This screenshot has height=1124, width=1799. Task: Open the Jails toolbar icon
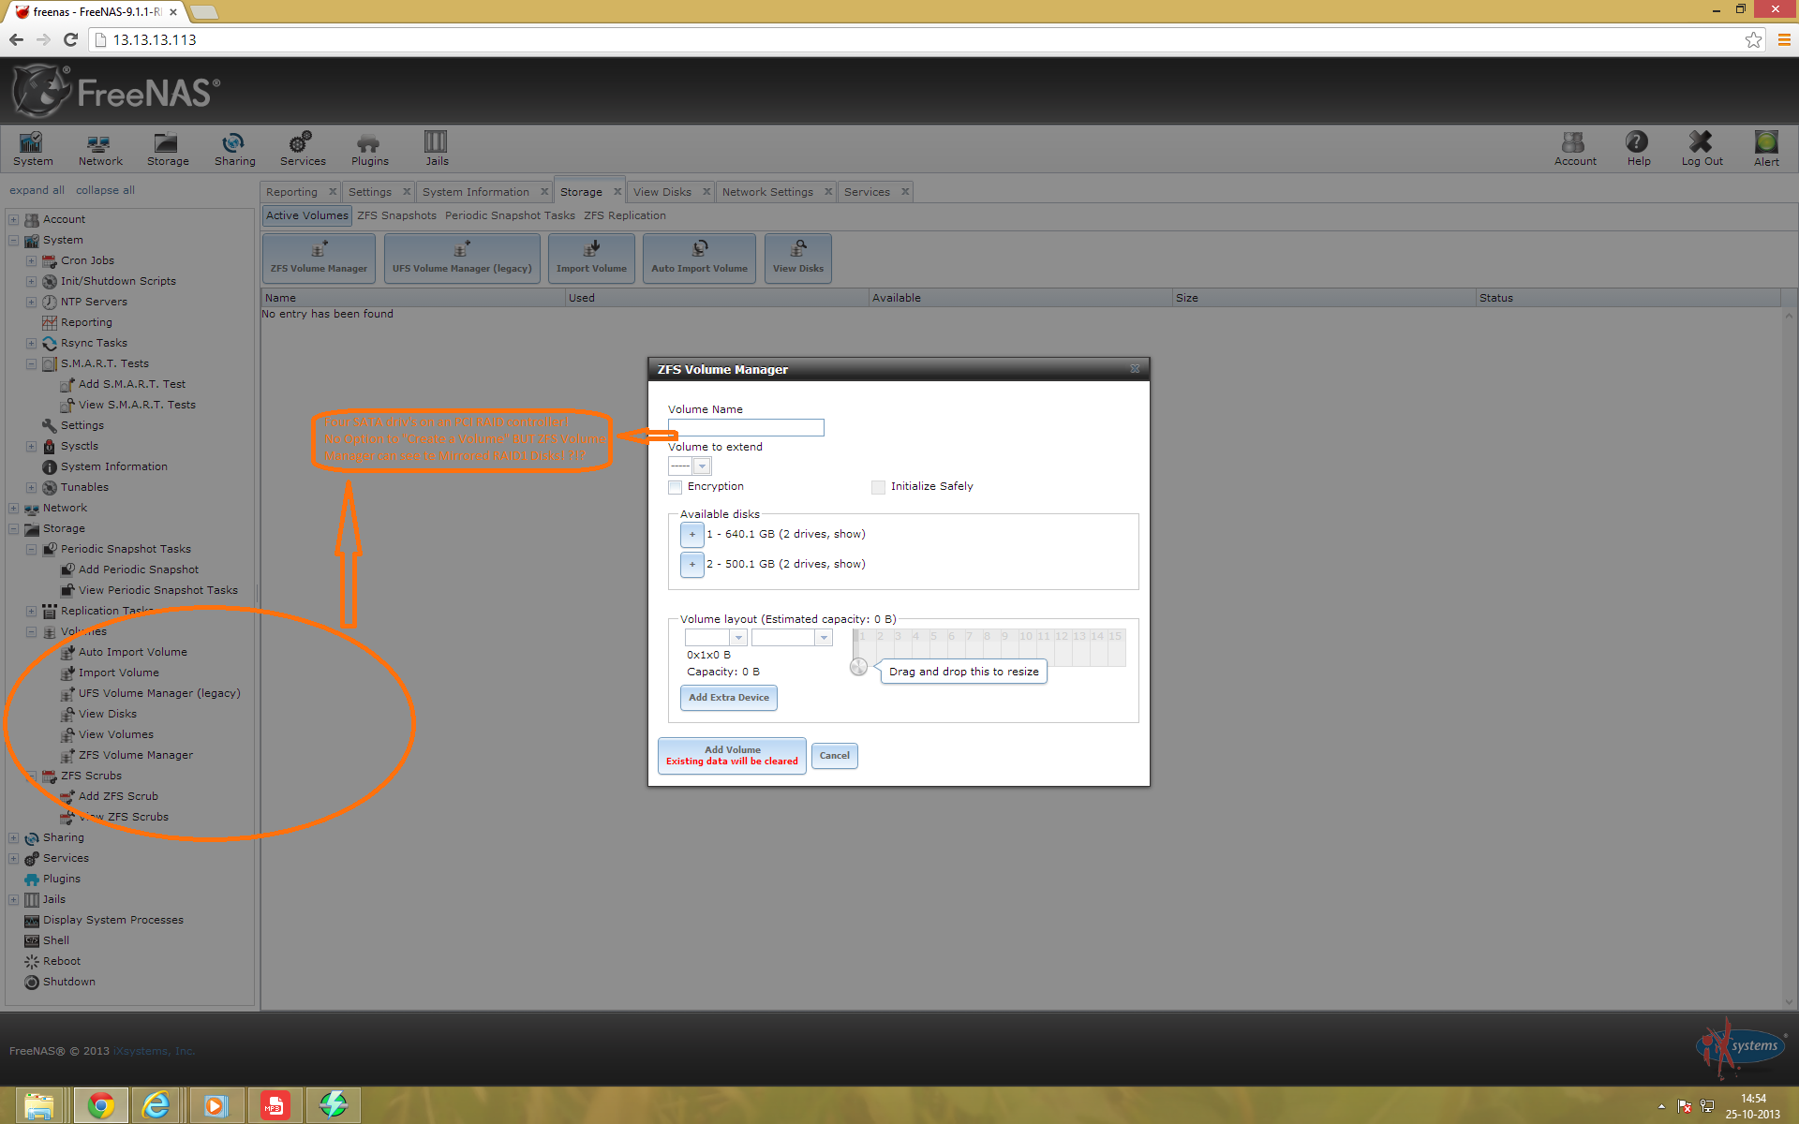(437, 149)
